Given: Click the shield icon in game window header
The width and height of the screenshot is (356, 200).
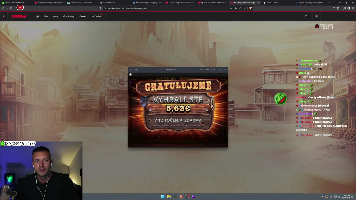Looking at the screenshot, I should (x=130, y=70).
